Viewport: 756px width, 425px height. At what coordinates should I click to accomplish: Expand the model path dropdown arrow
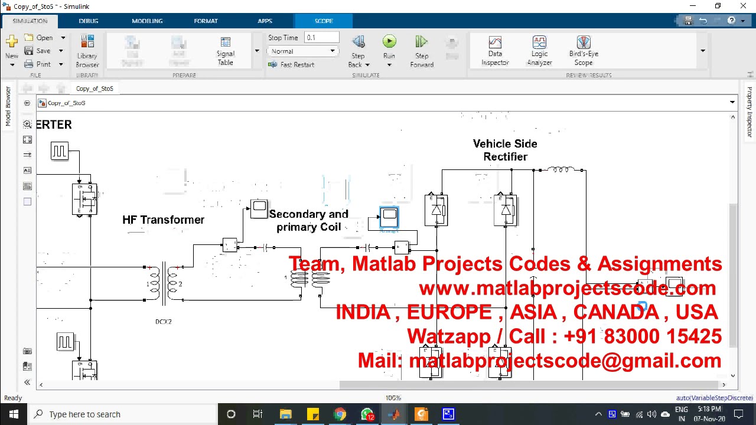tap(732, 103)
